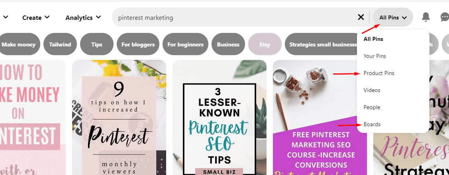Click the light pink Etsy chip
This screenshot has height=175, width=449.
pyautogui.click(x=265, y=44)
